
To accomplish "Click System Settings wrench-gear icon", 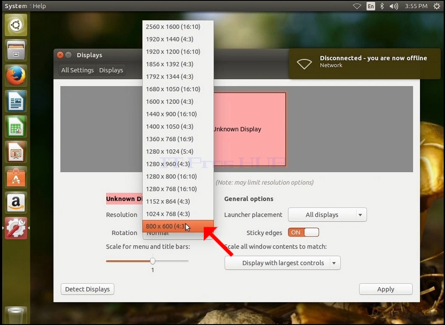I will (16, 228).
